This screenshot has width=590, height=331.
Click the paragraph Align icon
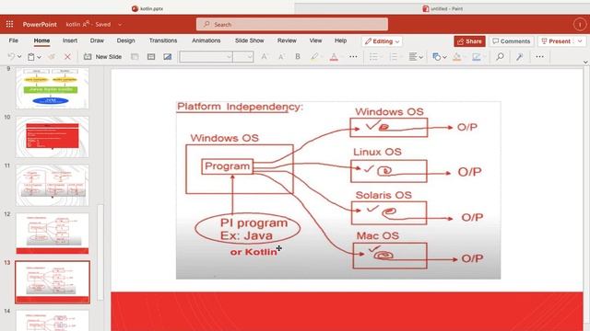click(x=413, y=57)
